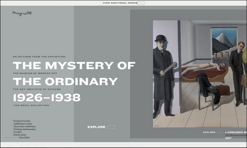Open the Credits page
247x148 pixels.
click(x=17, y=132)
